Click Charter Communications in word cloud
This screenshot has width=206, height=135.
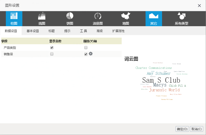154,68
